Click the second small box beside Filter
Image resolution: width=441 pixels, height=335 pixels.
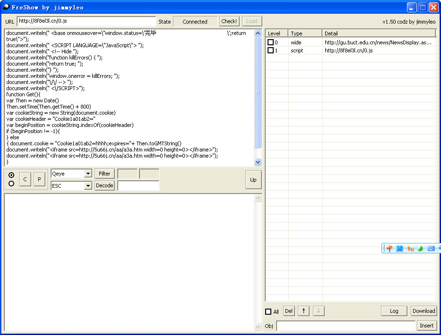pyautogui.click(x=149, y=174)
